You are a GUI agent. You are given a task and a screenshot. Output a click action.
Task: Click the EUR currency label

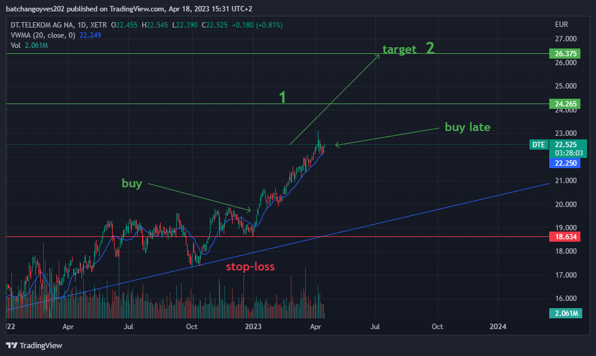(x=561, y=25)
